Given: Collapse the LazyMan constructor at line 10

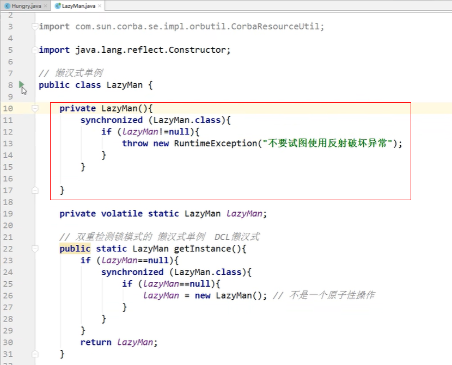Looking at the screenshot, I should tap(35, 109).
